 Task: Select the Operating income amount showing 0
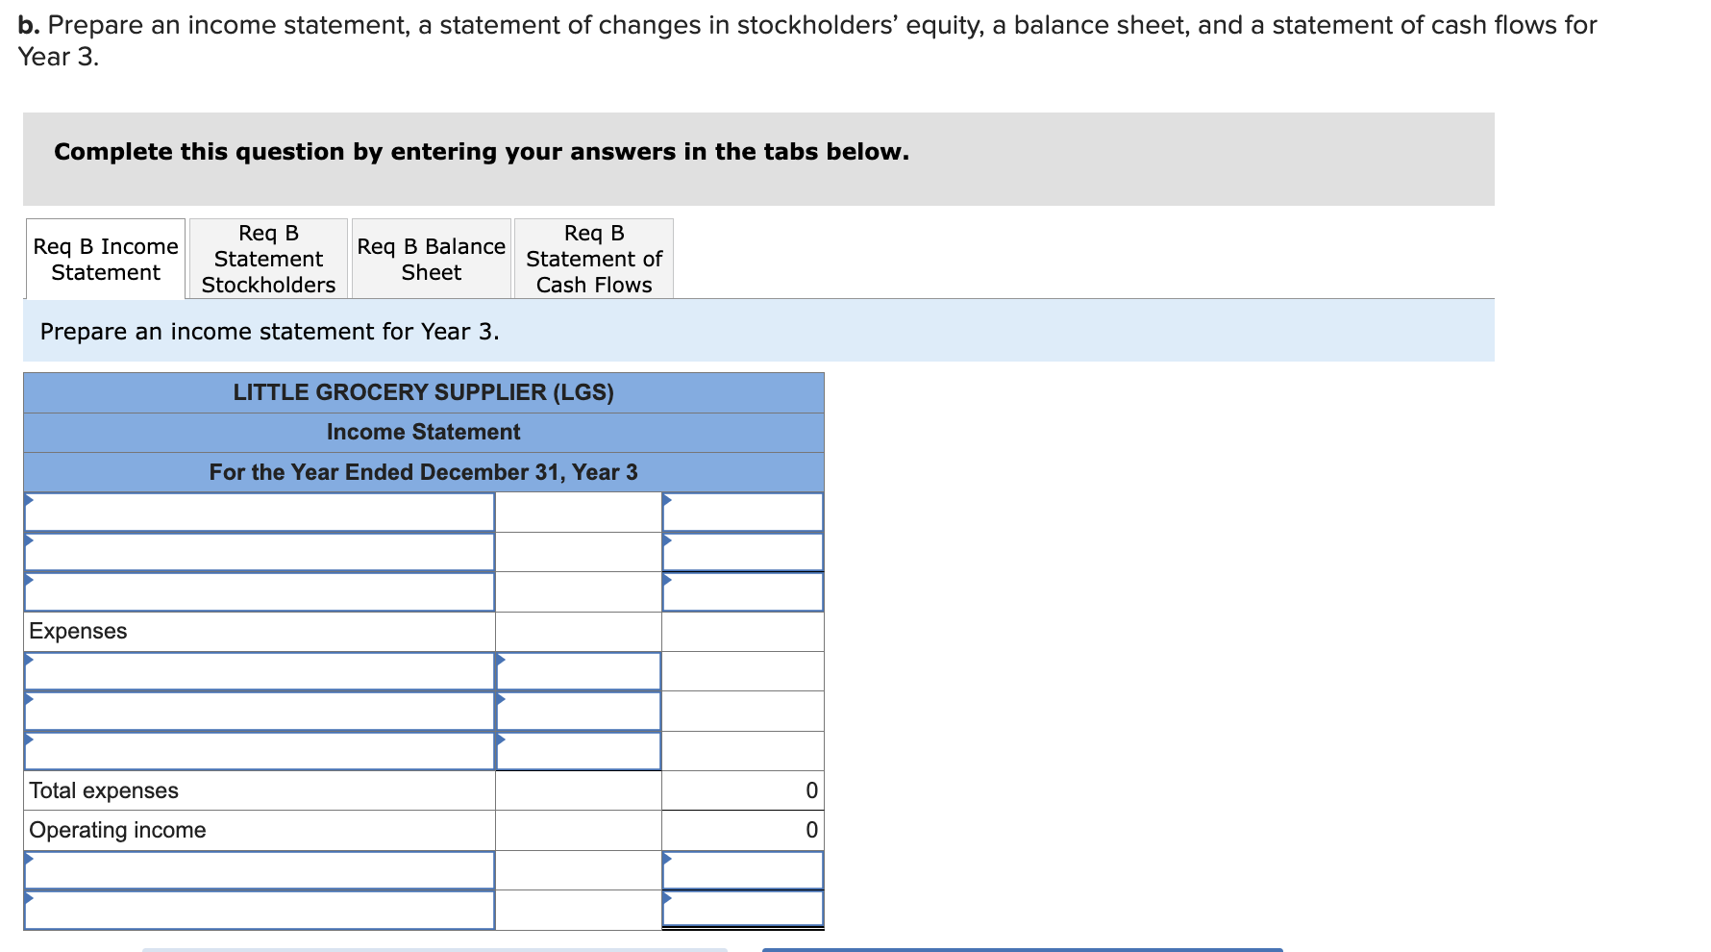pyautogui.click(x=743, y=829)
